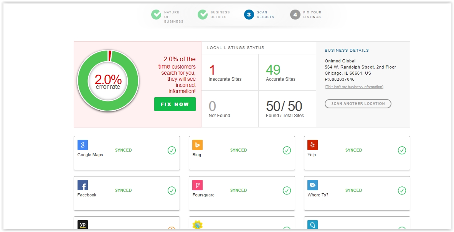Click the Foursquare listing name
The image size is (454, 232).
pos(203,195)
